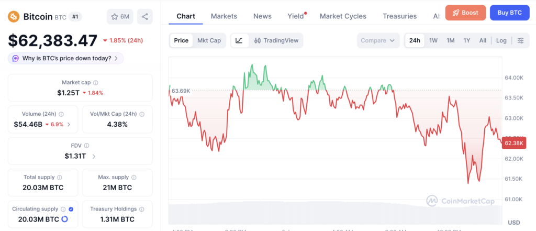
Task: Click the volume bars under the chart
Action: click(334, 213)
